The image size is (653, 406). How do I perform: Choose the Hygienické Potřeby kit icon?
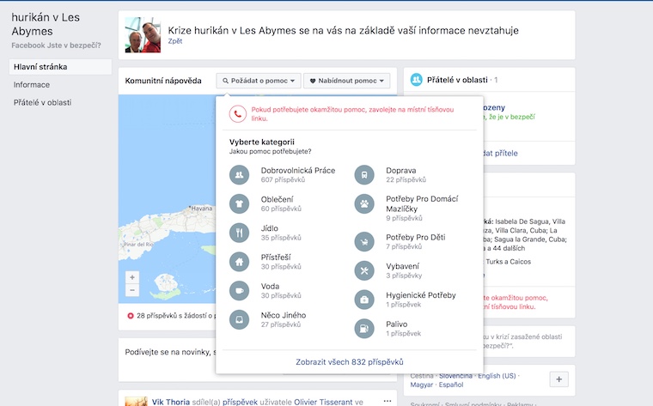coord(364,300)
